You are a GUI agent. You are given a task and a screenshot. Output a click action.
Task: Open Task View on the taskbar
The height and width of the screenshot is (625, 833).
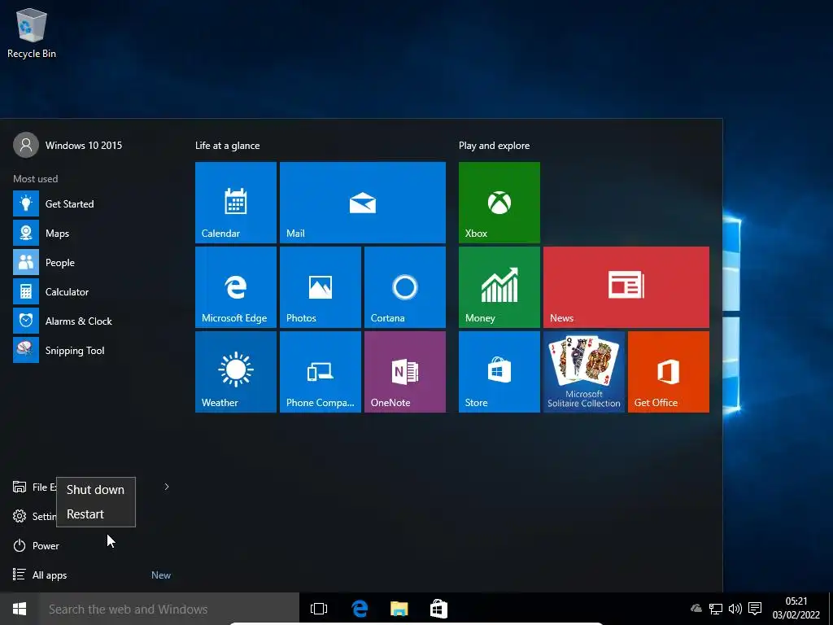(319, 609)
